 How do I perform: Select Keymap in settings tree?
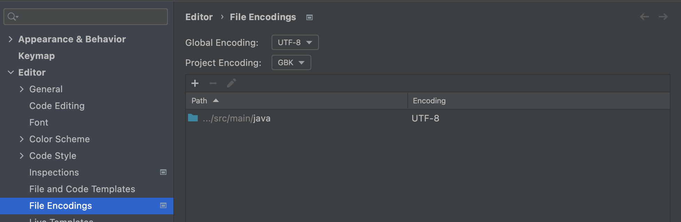pos(37,56)
